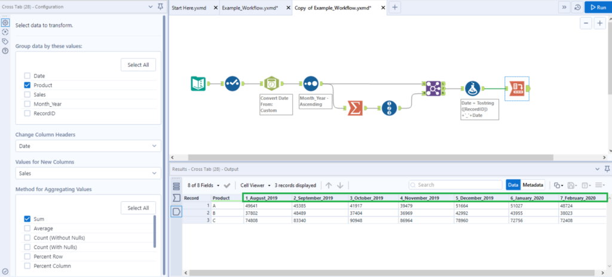Click the DateTime tool node
The width and height of the screenshot is (612, 277).
[272, 84]
